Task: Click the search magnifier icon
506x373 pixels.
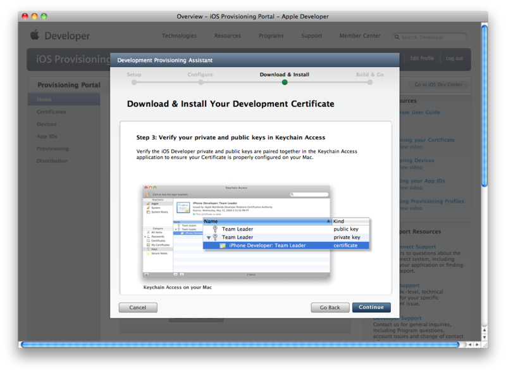Action: pyautogui.click(x=397, y=37)
